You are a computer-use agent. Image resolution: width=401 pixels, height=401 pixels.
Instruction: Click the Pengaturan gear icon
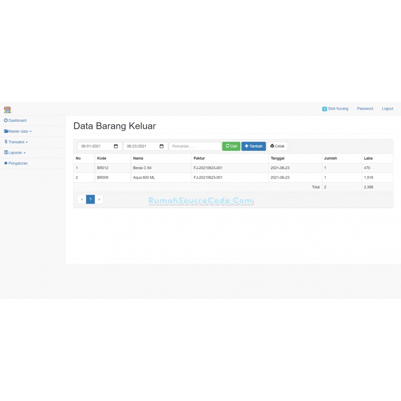(x=6, y=163)
